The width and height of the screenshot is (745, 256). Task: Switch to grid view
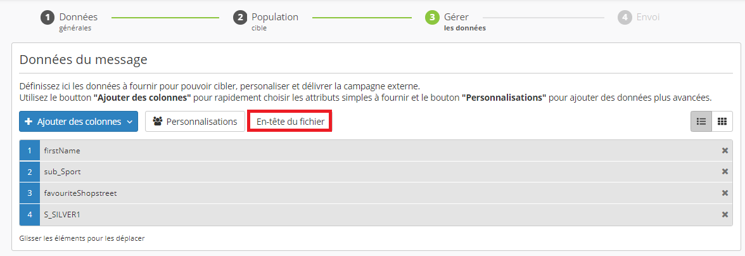(x=722, y=122)
